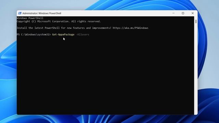Close the Administrator PowerShell window

point(193,13)
